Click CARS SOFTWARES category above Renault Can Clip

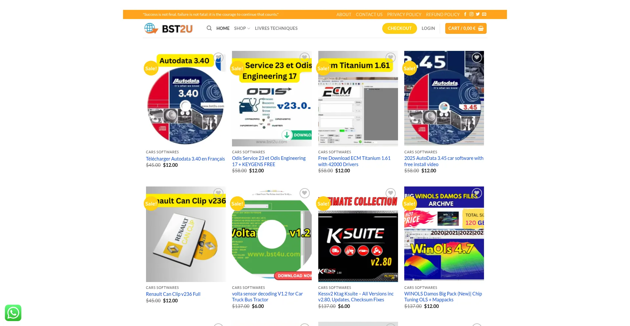click(162, 288)
